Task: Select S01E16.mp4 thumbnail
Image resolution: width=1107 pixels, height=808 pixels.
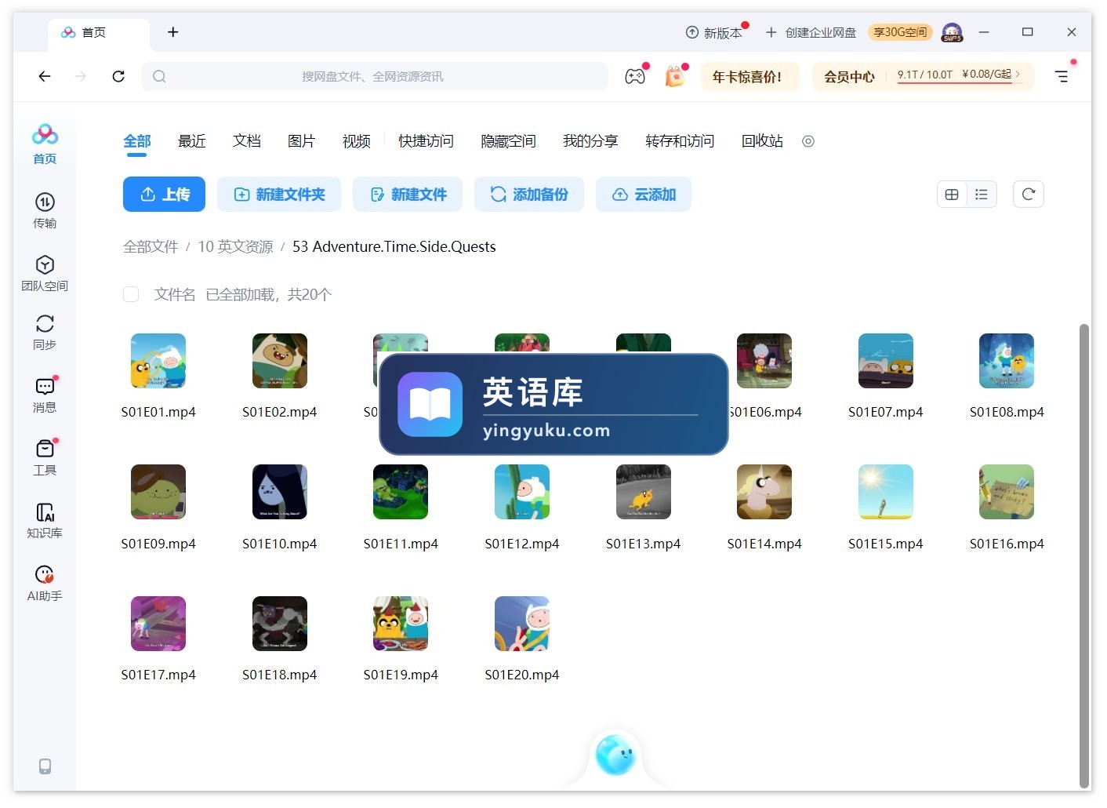Action: point(1007,492)
